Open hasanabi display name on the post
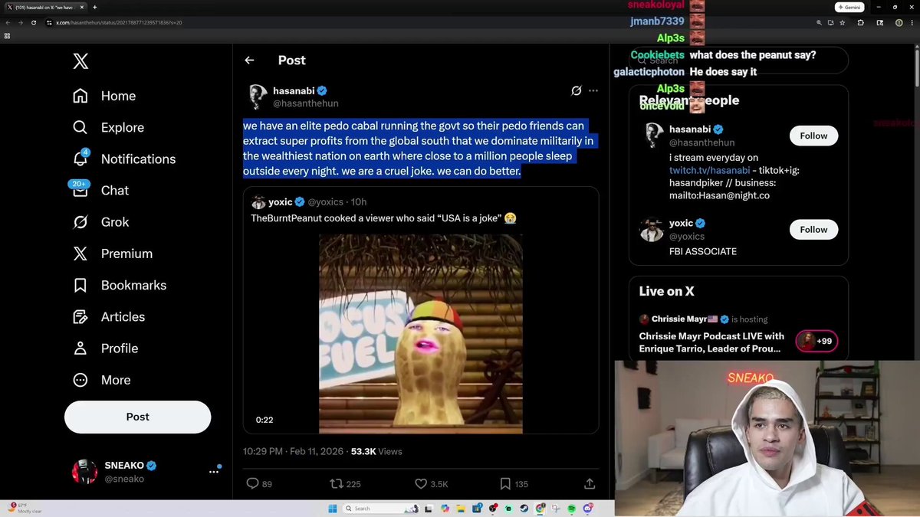 (x=294, y=90)
